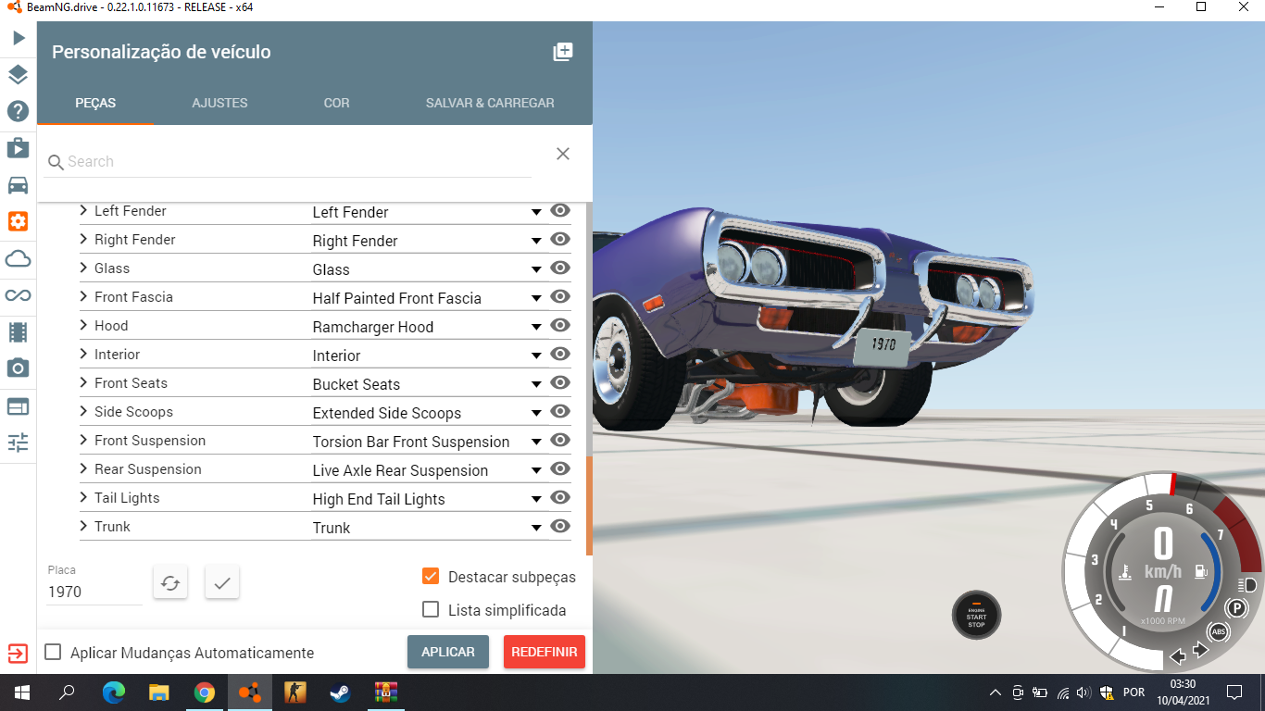Open the vehicle selector car icon
This screenshot has width=1265, height=711.
[18, 185]
